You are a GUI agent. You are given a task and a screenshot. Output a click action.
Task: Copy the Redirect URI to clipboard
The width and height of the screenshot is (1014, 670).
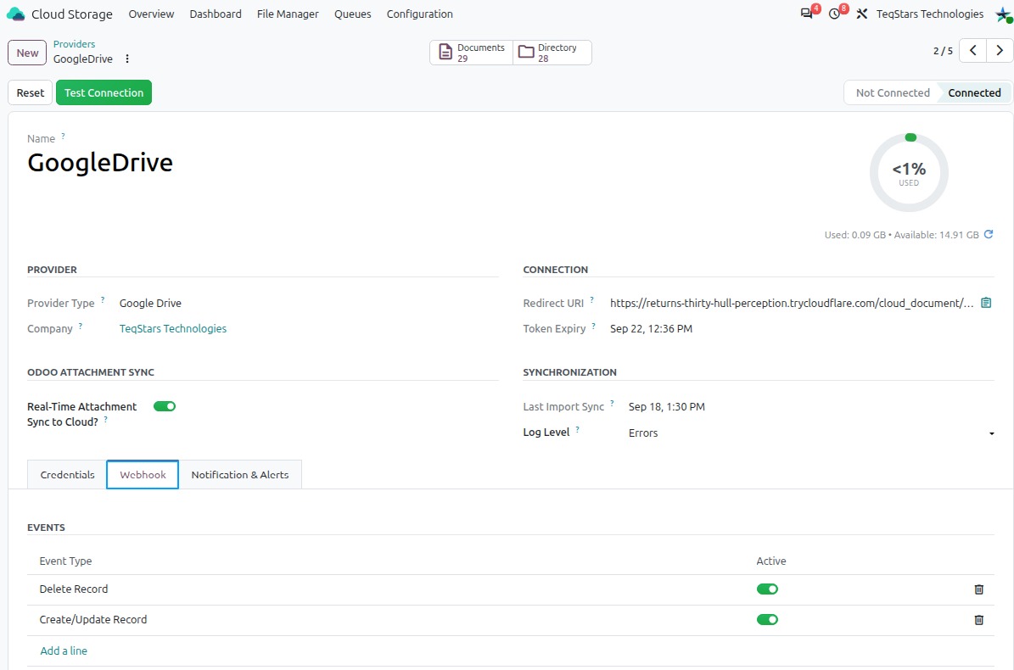[x=986, y=303]
